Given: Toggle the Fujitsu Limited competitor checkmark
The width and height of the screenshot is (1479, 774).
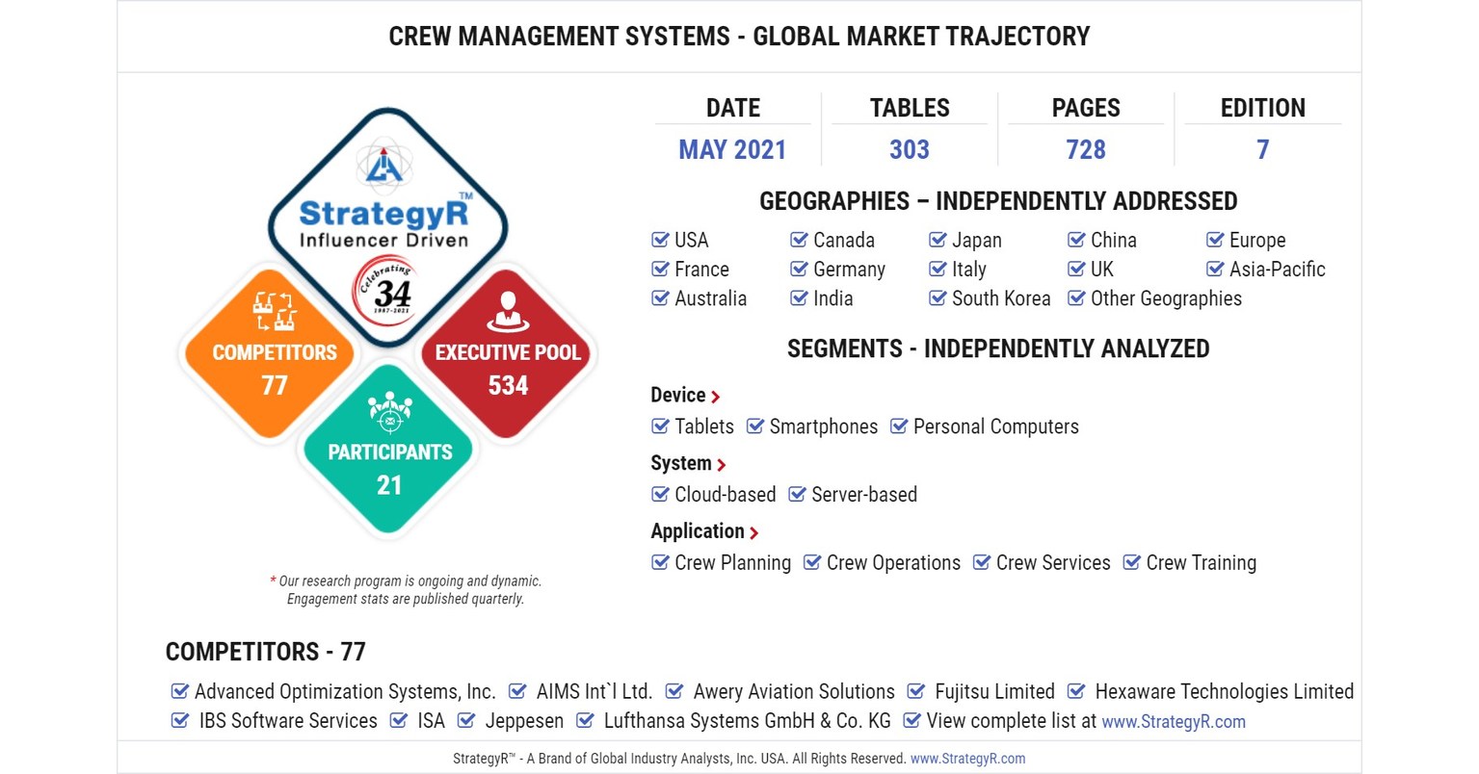Looking at the screenshot, I should [x=915, y=691].
